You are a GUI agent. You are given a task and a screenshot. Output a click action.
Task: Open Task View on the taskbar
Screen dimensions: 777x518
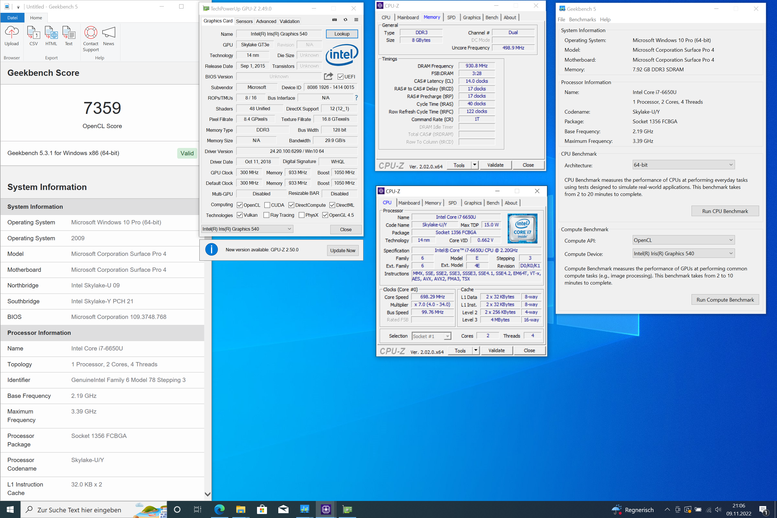(x=197, y=509)
